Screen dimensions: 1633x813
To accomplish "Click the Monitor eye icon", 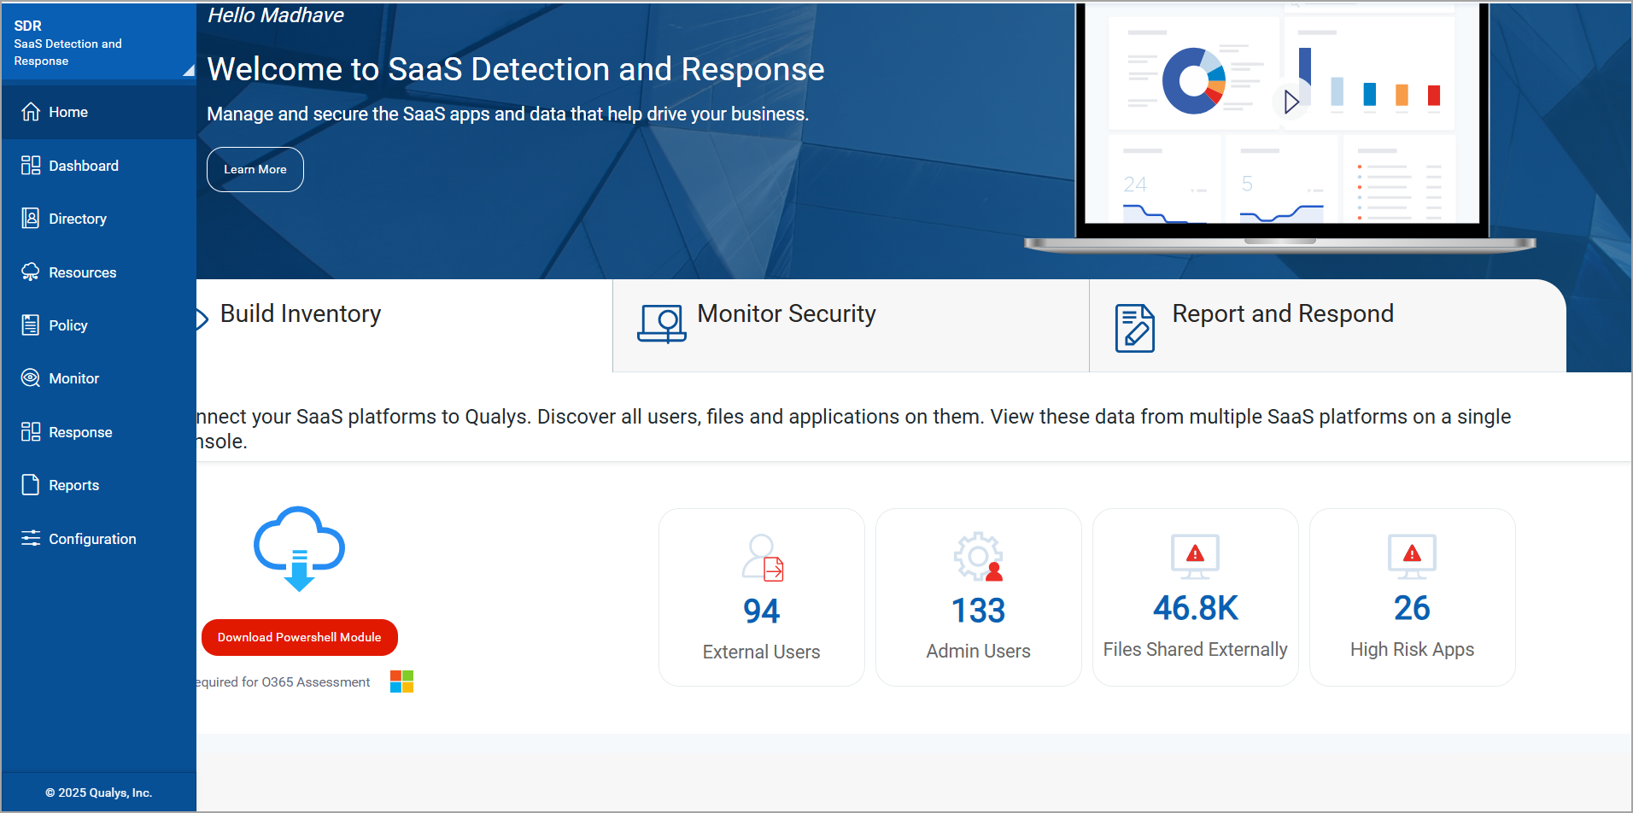I will coord(31,378).
